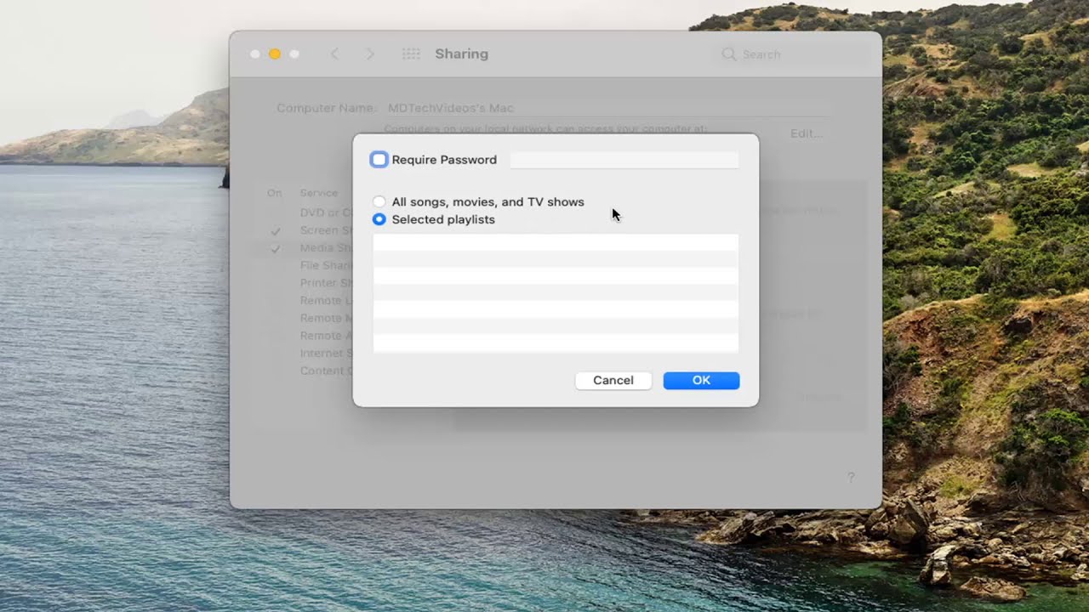The image size is (1089, 612).
Task: Choose the Selected playlists radio option
Action: (379, 219)
